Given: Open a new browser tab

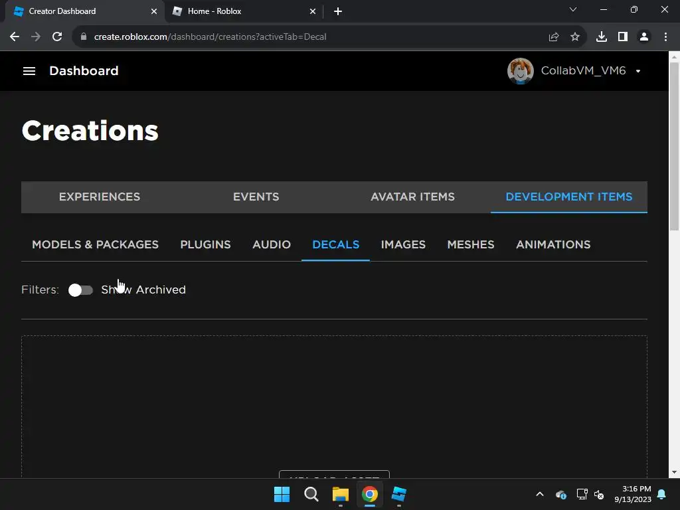Looking at the screenshot, I should tap(338, 11).
